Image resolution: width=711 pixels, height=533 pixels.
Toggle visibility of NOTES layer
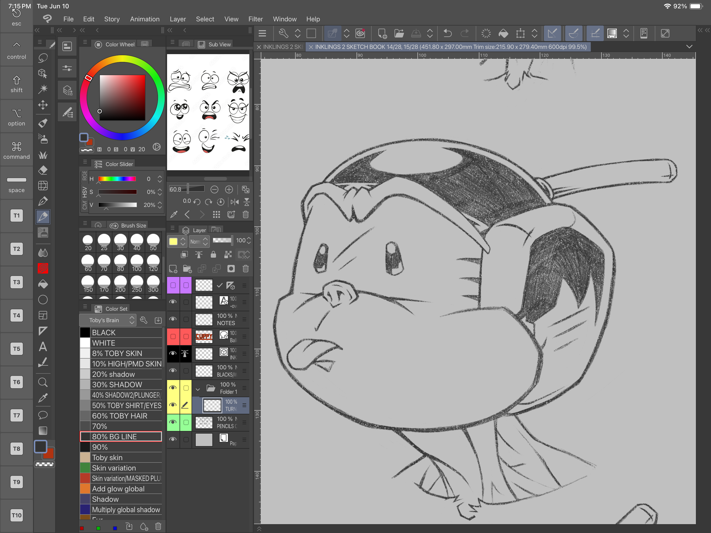173,319
